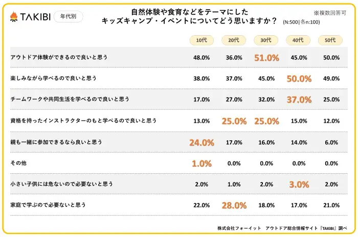This screenshot has width=358, height=237.
Task: Select the 20代 column header
Action: pos(234,40)
